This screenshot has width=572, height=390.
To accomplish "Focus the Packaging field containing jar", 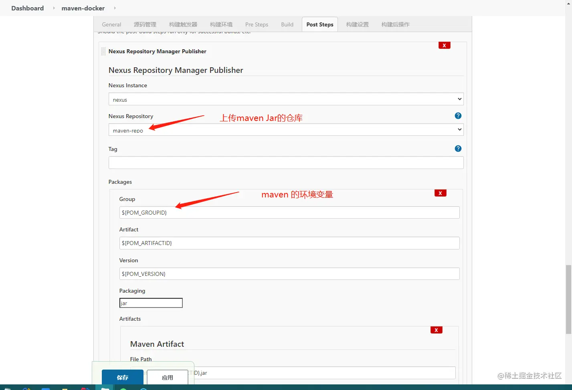I will (151, 303).
